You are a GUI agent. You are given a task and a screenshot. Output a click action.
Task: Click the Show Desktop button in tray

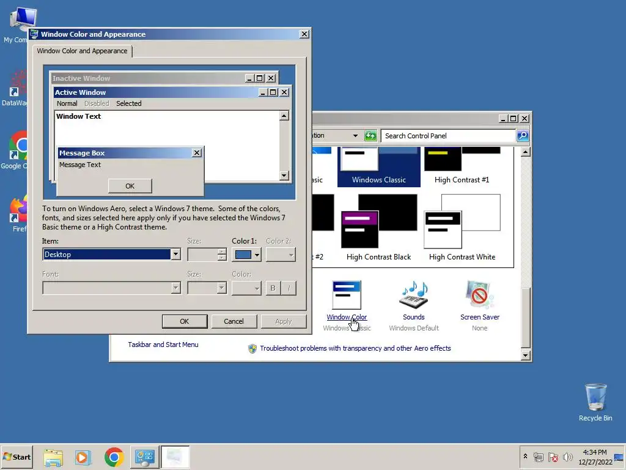619,457
